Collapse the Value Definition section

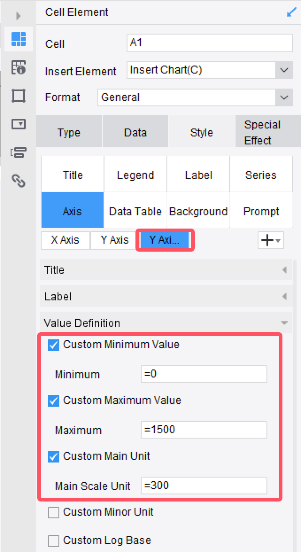pyautogui.click(x=166, y=323)
